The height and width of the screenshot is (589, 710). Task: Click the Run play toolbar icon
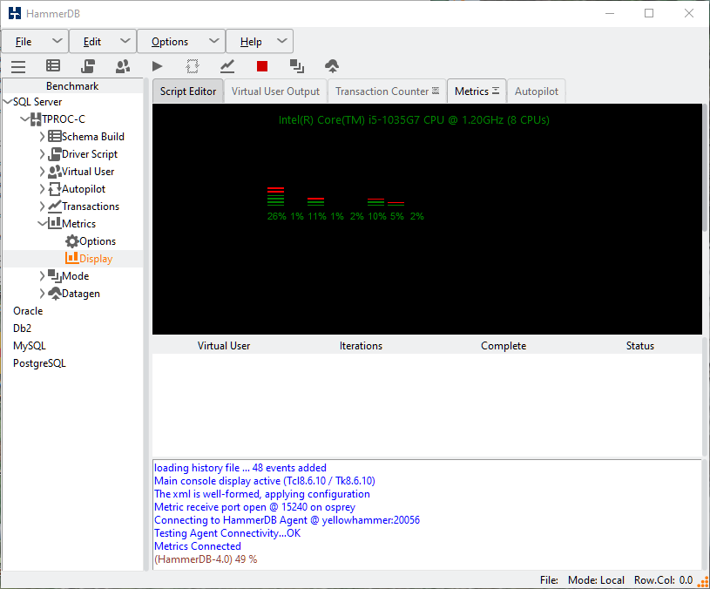click(x=157, y=66)
